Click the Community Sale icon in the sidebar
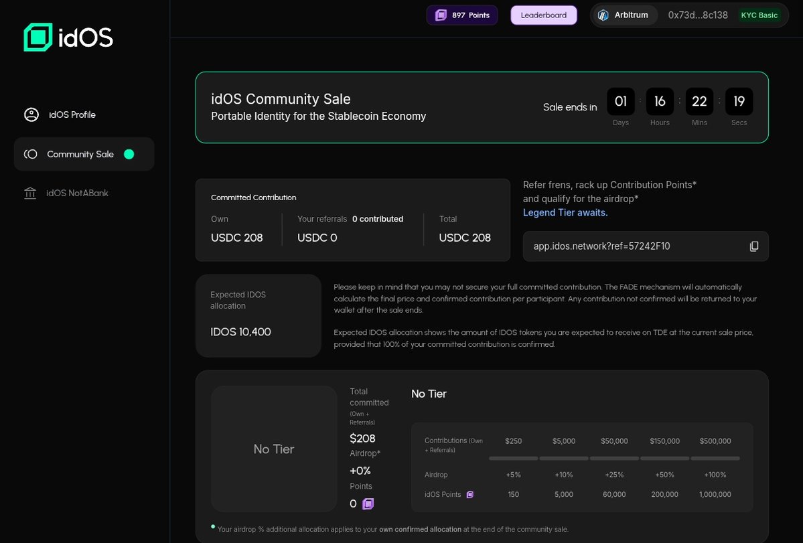 click(x=29, y=153)
